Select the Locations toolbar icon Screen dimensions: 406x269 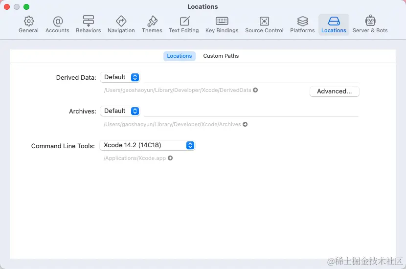tap(334, 24)
